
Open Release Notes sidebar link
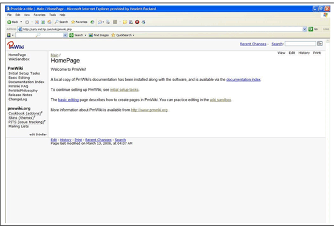20,95
